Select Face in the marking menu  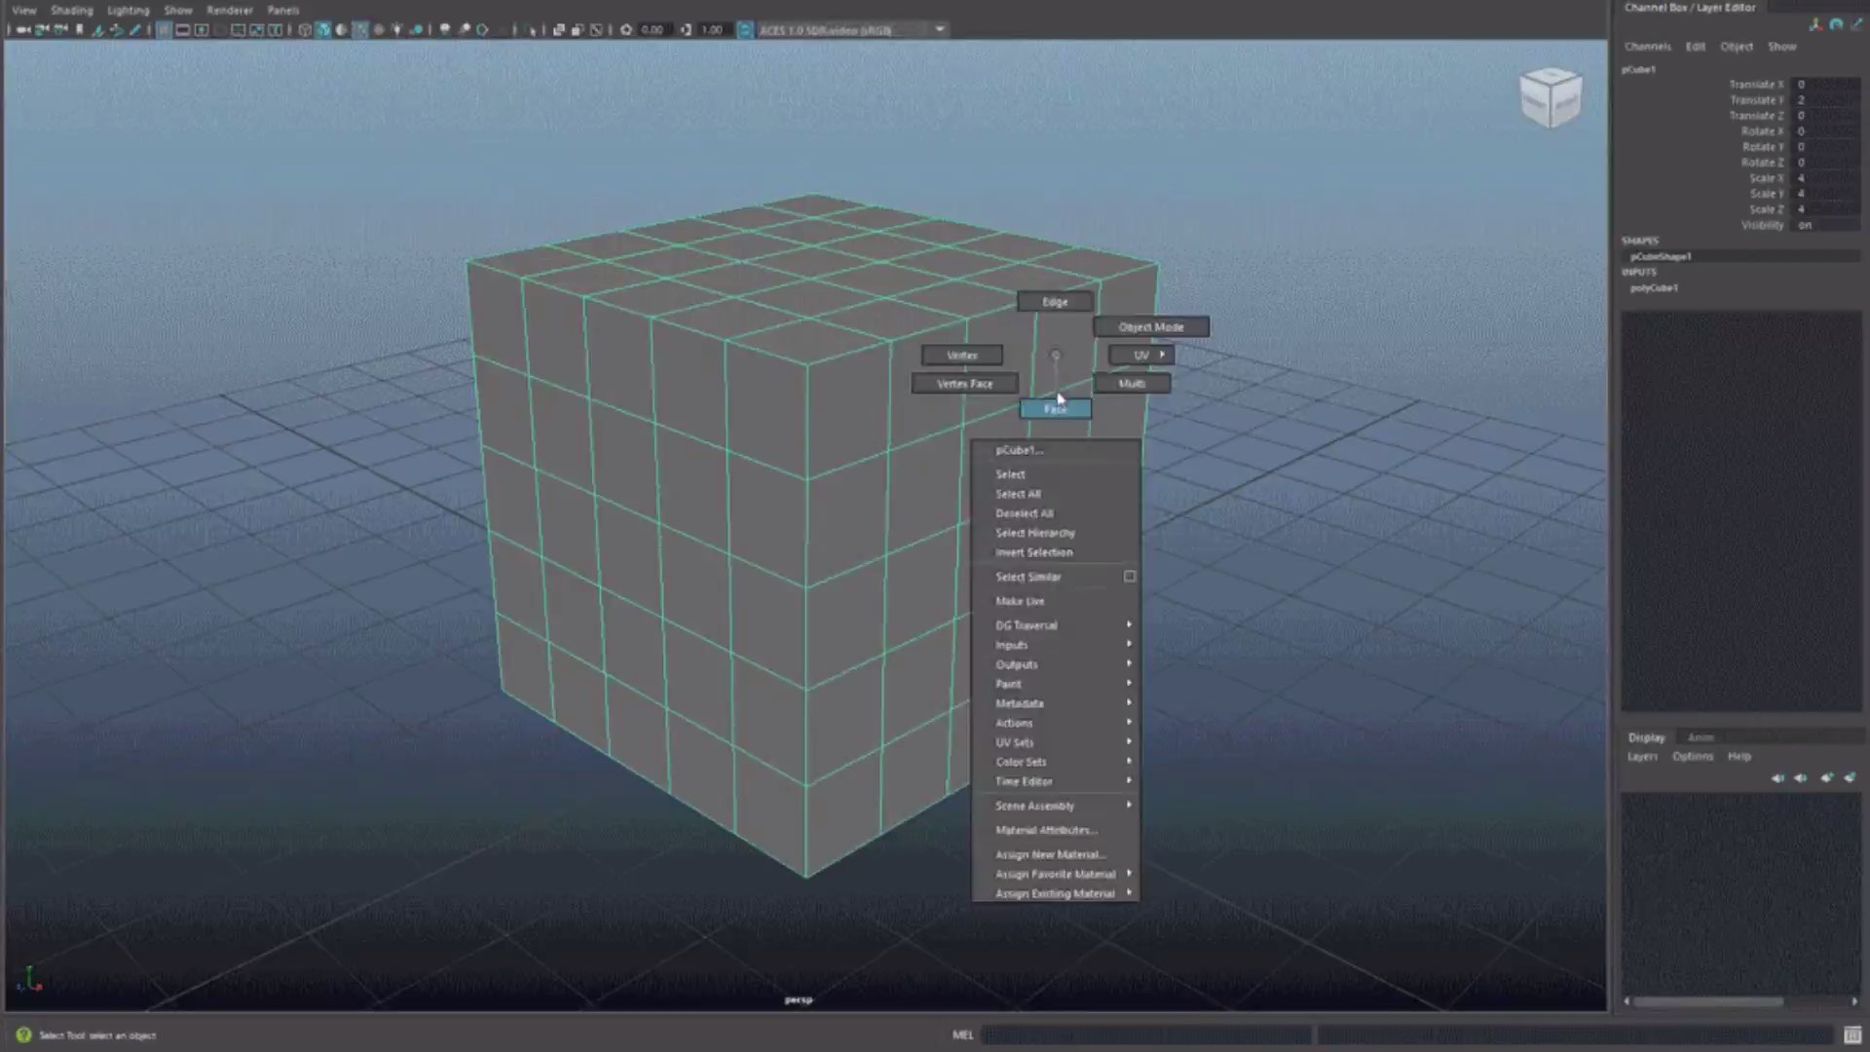click(1055, 409)
